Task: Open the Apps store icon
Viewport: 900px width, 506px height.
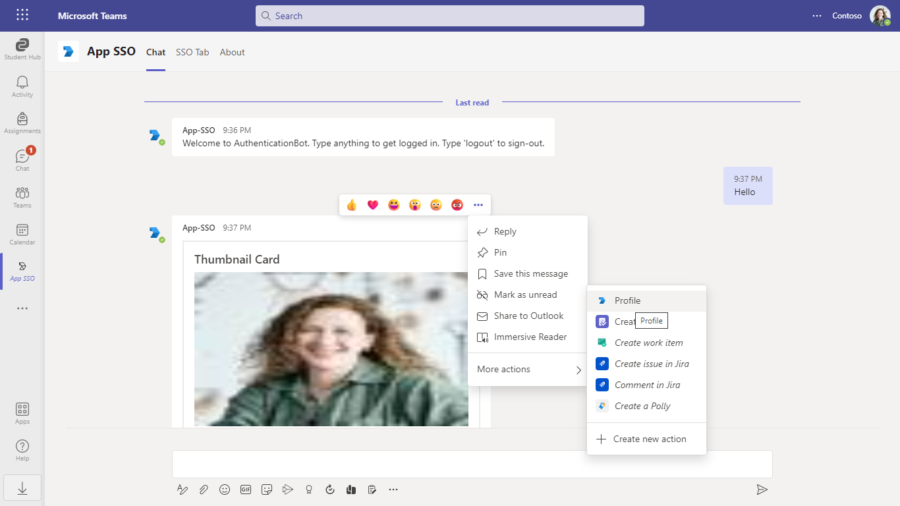Action: 22,413
